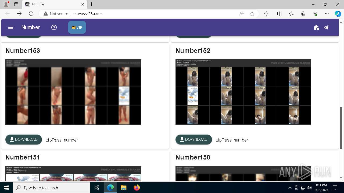This screenshot has width=344, height=193.
Task: Close the Number browser tab
Action: (x=83, y=4)
